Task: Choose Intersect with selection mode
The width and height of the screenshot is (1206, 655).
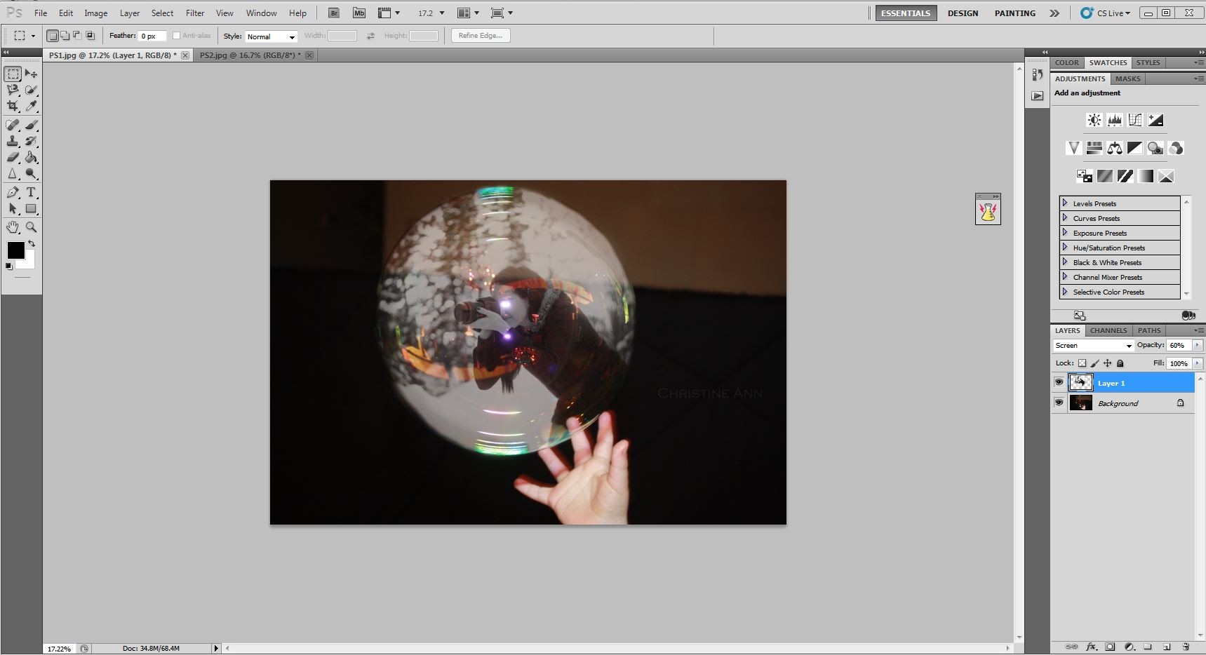Action: click(91, 36)
